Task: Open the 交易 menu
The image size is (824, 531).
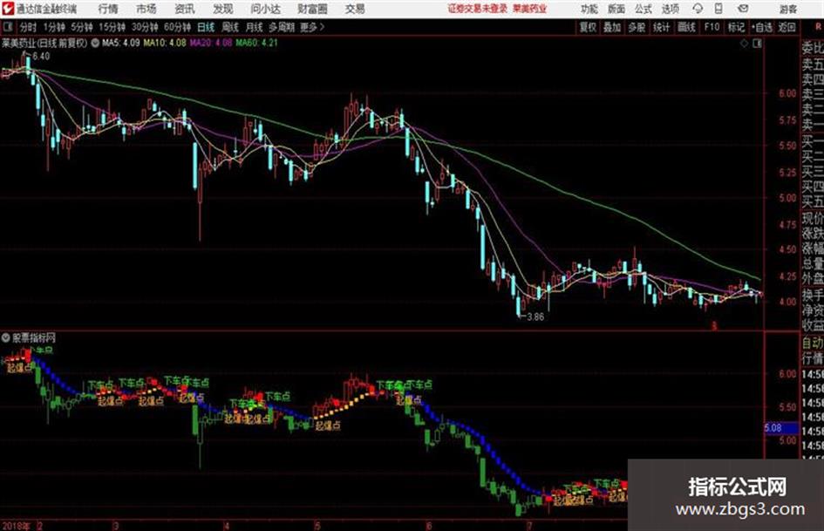Action: tap(355, 9)
